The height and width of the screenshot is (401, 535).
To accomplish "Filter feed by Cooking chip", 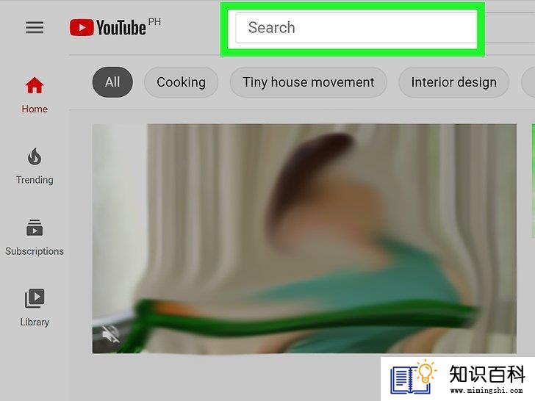I will [x=182, y=82].
